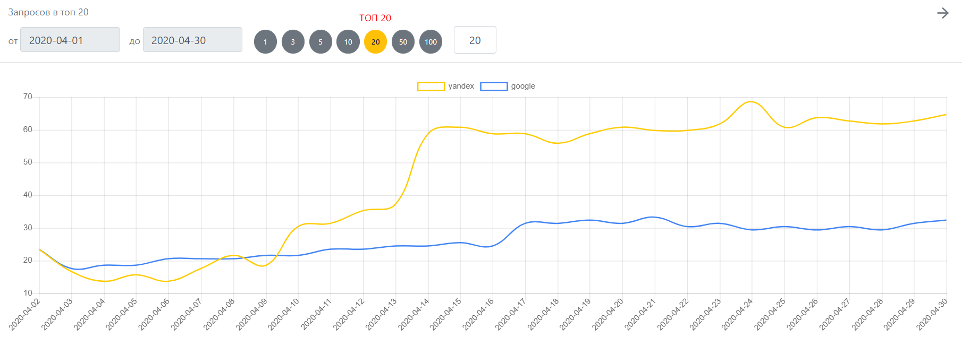The width and height of the screenshot is (962, 346).
Task: Click the 2020-04-30 x-axis date label
Action: click(x=932, y=314)
